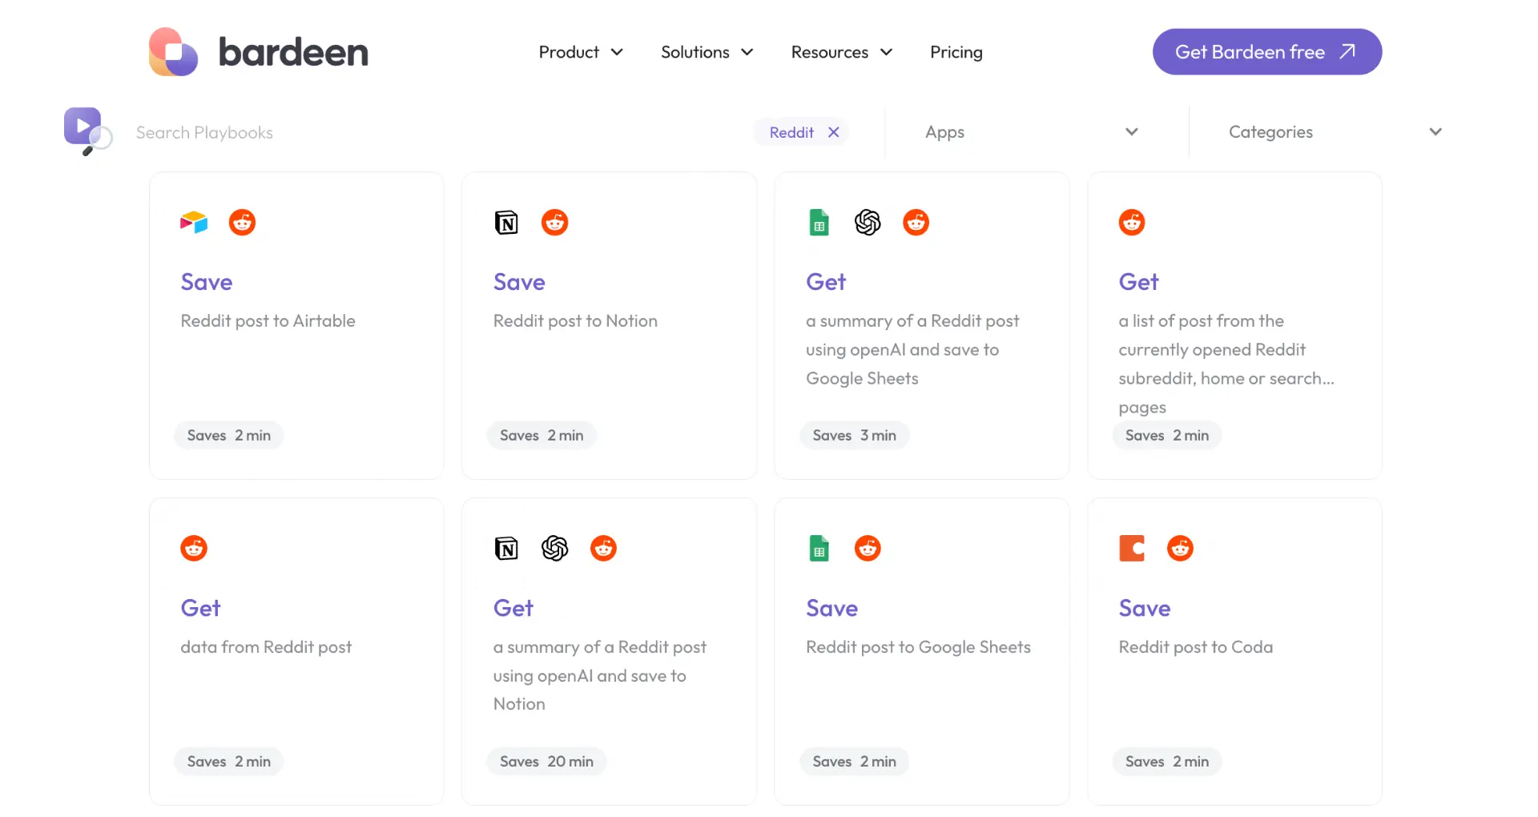Click Notion icon on Reddit-to-Notion card
The height and width of the screenshot is (817, 1538).
click(506, 222)
